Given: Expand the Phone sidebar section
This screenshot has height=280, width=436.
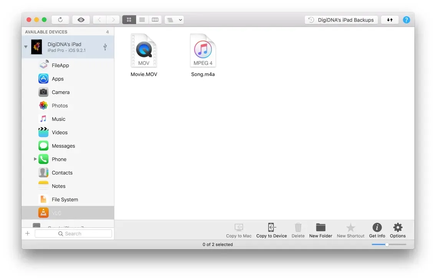Looking at the screenshot, I should [x=35, y=159].
